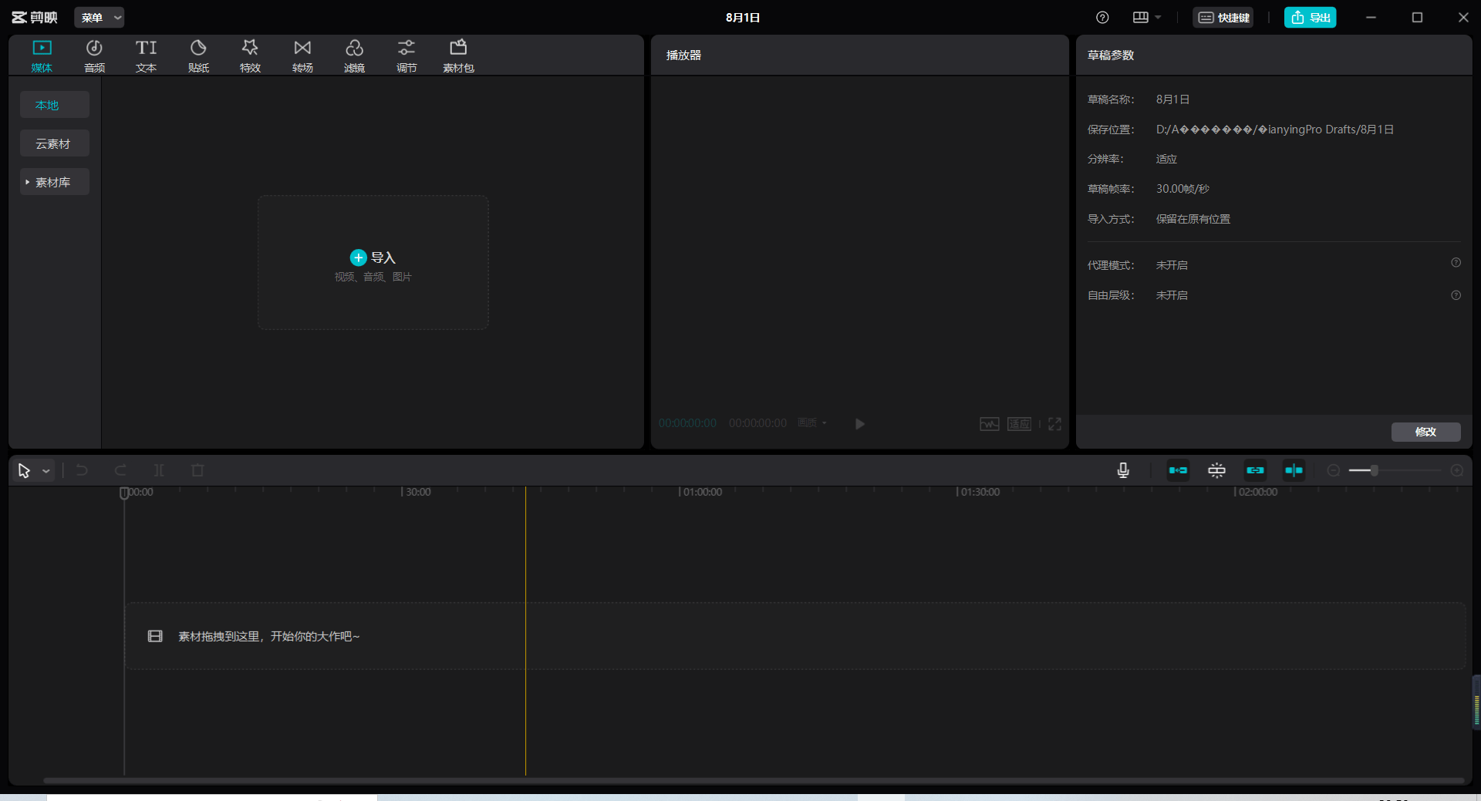1481x801 pixels.
Task: Click the 30.00帧/秒 frame rate value
Action: pyautogui.click(x=1182, y=189)
